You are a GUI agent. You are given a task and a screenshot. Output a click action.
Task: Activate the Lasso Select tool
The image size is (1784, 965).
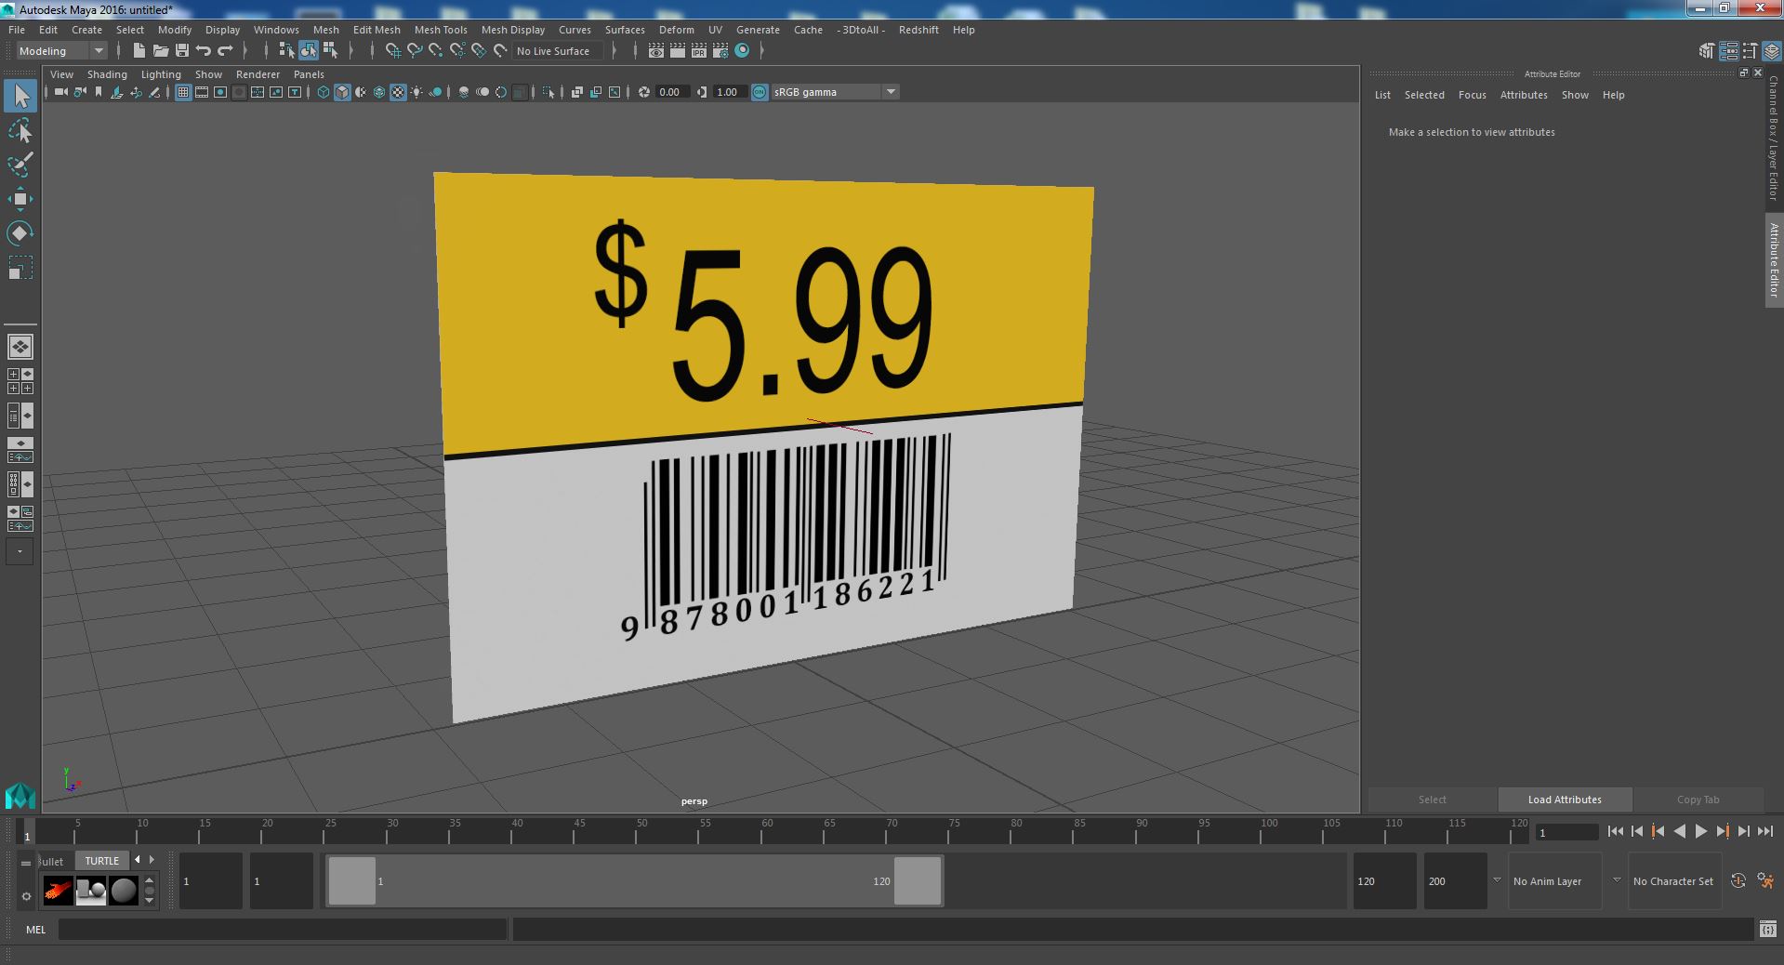click(x=20, y=131)
